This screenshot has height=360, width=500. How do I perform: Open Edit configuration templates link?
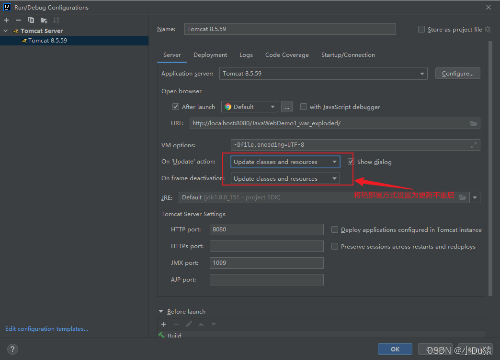46,329
